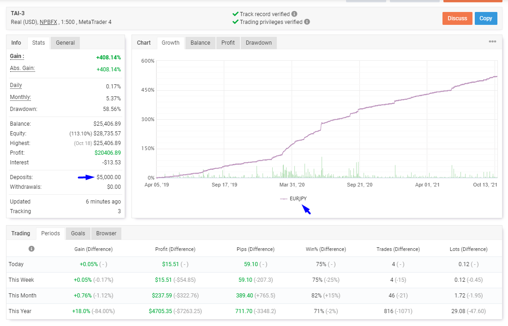Click the Equity value $28,735.57
The image size is (508, 326).
coord(107,134)
